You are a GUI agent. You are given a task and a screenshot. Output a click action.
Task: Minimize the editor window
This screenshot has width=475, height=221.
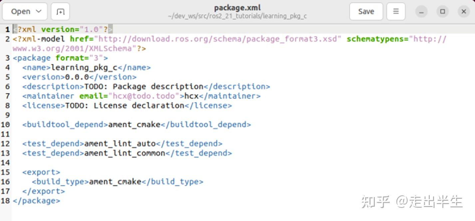click(x=421, y=12)
